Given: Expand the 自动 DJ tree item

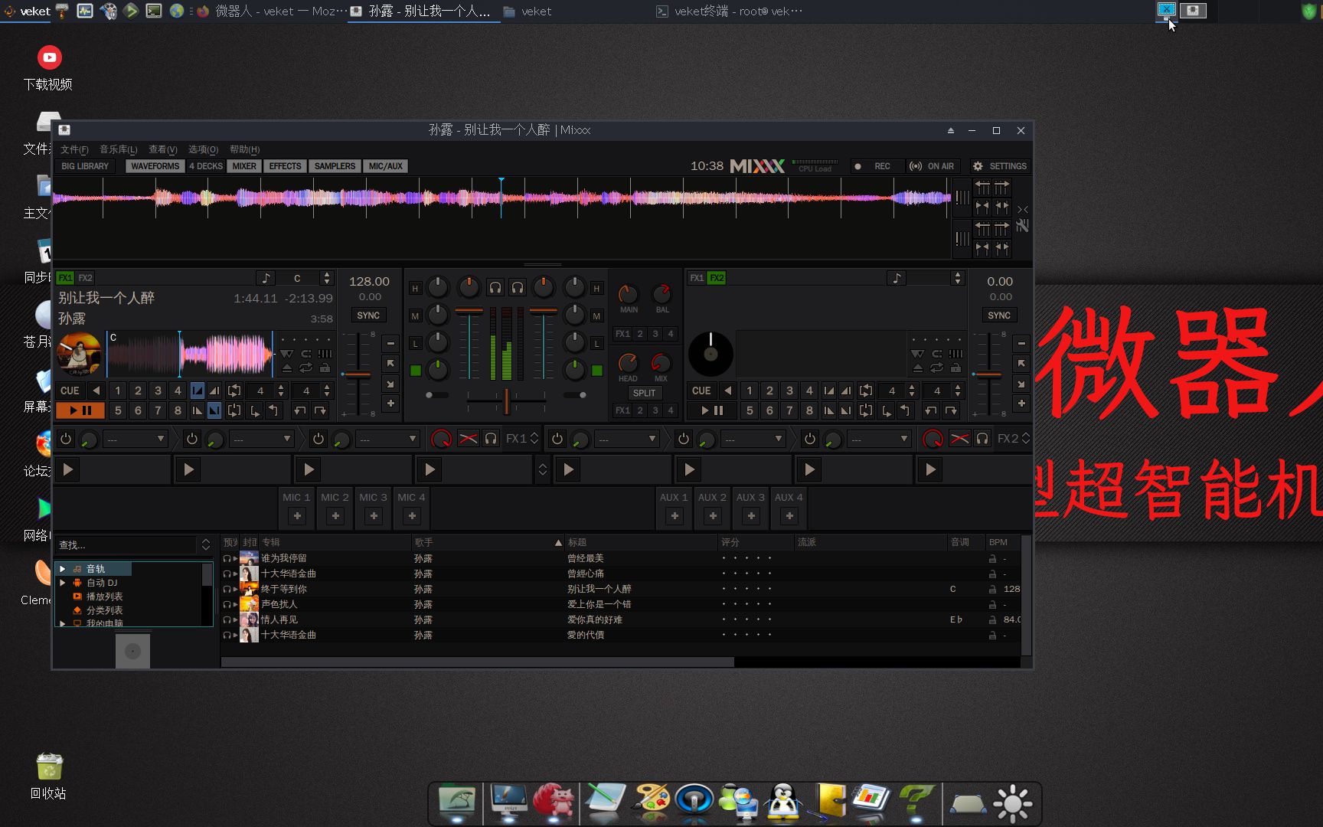Looking at the screenshot, I should point(63,583).
